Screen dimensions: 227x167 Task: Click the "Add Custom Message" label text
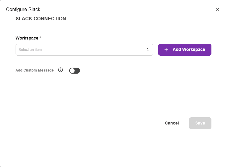coord(35,70)
